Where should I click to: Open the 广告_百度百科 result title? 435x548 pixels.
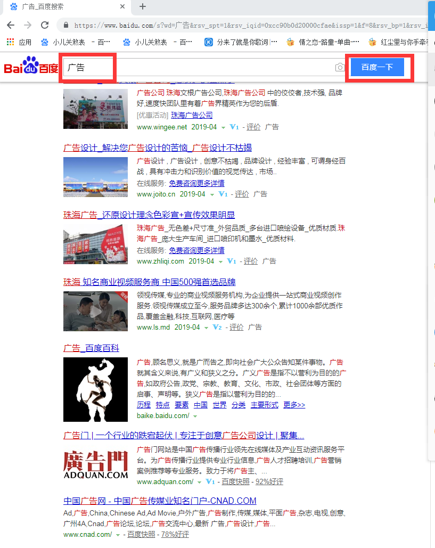pyautogui.click(x=91, y=348)
